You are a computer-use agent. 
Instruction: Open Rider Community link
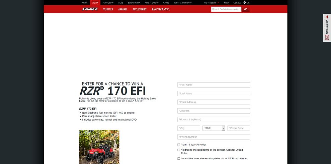coord(183,3)
